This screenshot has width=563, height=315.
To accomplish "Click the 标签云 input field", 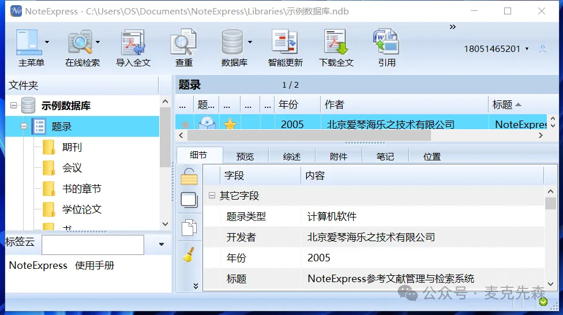I will [x=93, y=245].
